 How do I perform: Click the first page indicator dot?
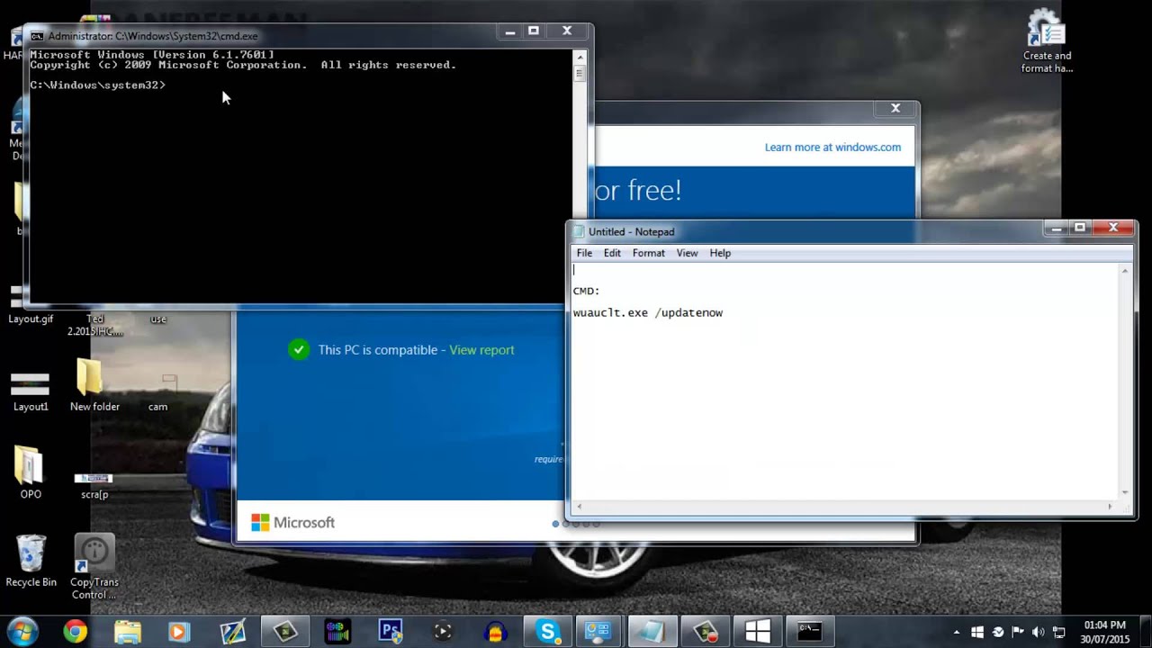tap(555, 524)
